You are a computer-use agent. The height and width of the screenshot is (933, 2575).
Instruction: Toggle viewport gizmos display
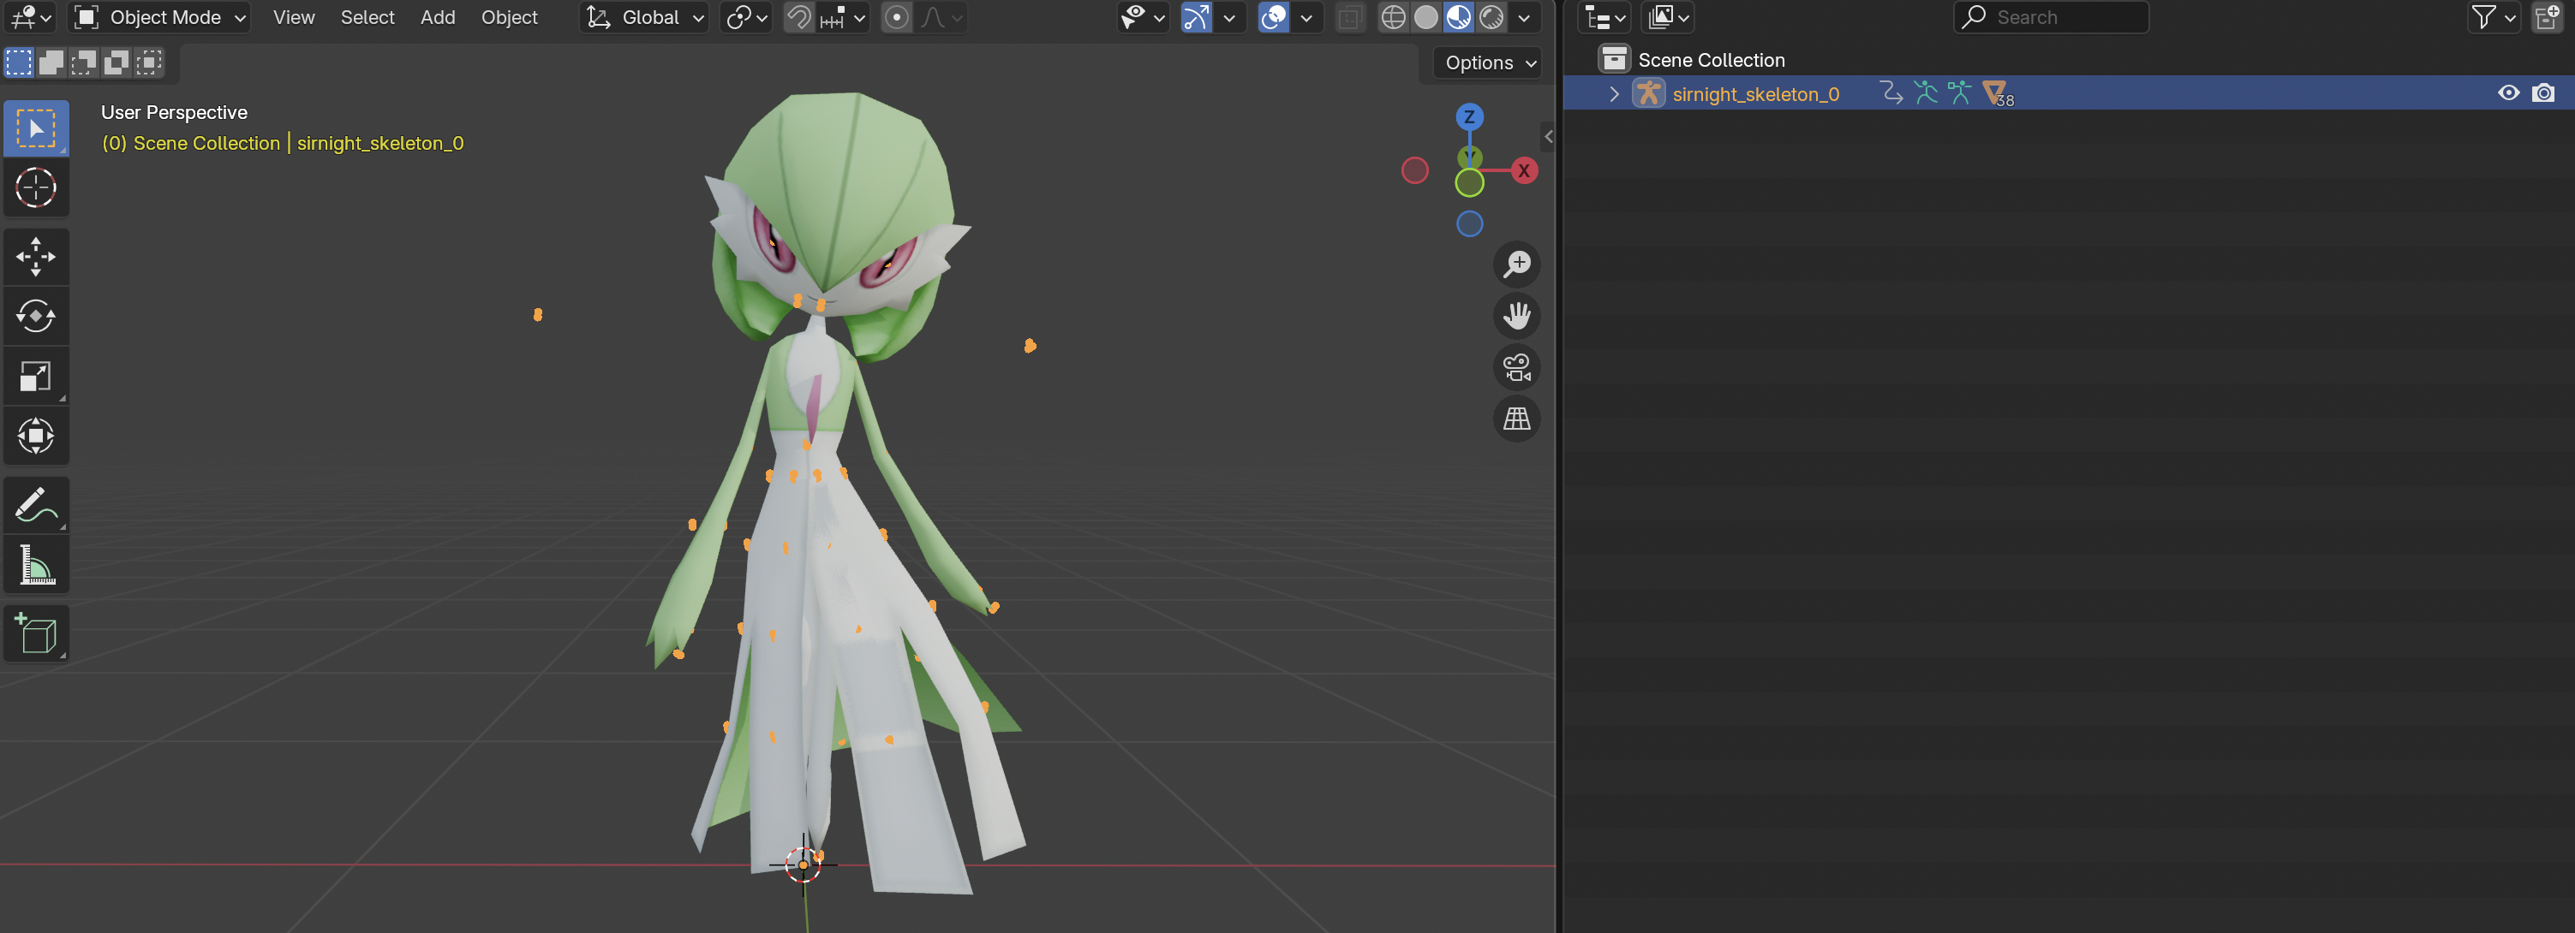(x=1196, y=17)
